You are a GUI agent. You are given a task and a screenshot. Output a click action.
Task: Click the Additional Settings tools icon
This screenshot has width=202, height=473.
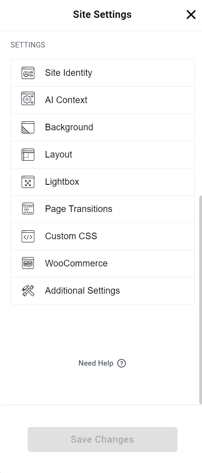28,291
